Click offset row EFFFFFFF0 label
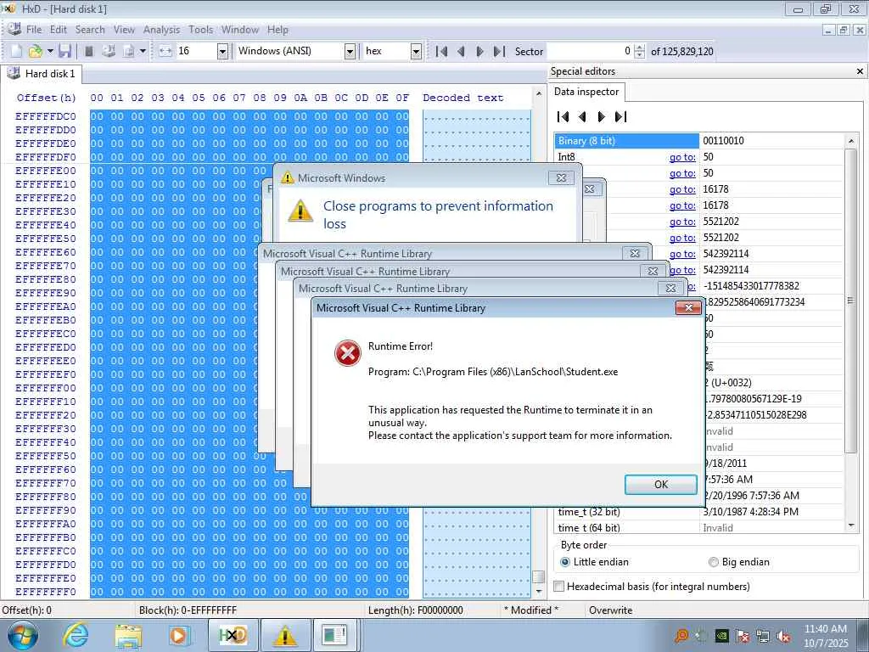Viewport: 869px width, 652px height. (46, 592)
